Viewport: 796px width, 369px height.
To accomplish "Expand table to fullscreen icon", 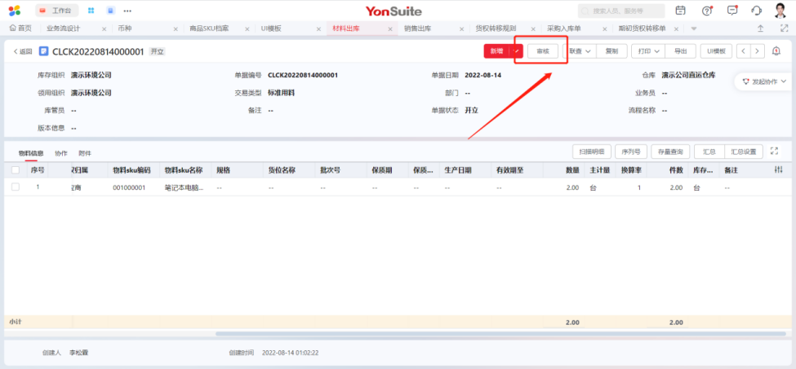I will click(775, 152).
